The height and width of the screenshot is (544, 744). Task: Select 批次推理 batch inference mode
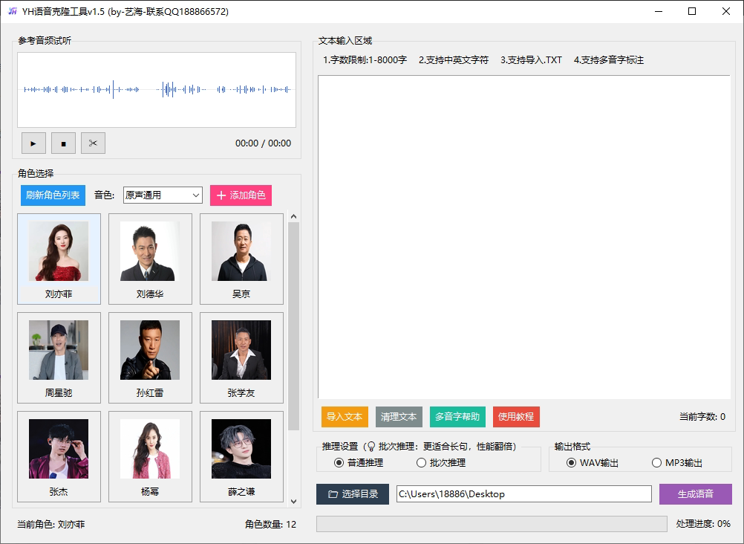[441, 463]
